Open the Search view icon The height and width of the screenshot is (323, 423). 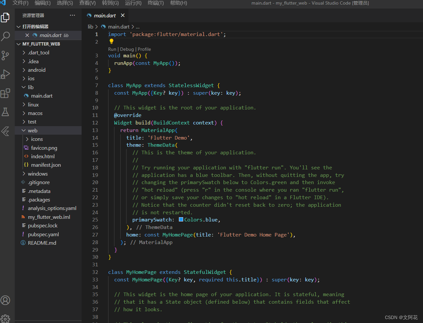click(x=5, y=36)
